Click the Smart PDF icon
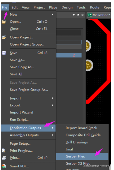Viewport: 114px width, 170px height. [x=4, y=166]
